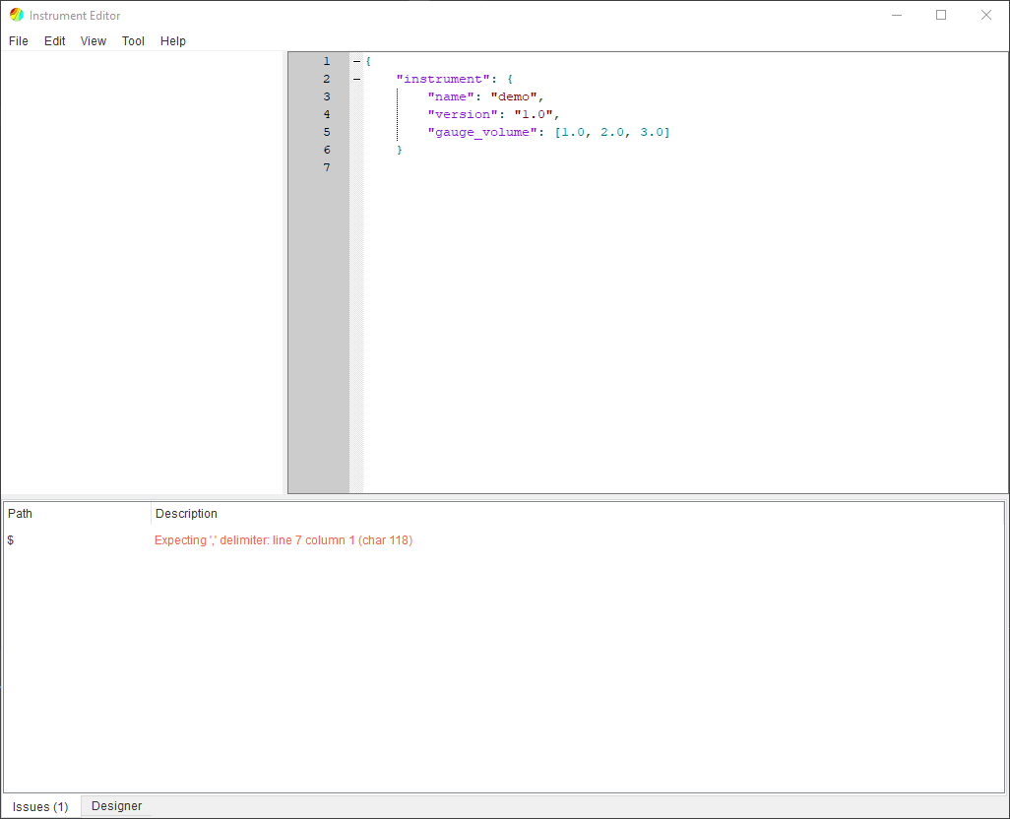The width and height of the screenshot is (1010, 819).
Task: Open the Tool menu
Action: click(x=133, y=41)
